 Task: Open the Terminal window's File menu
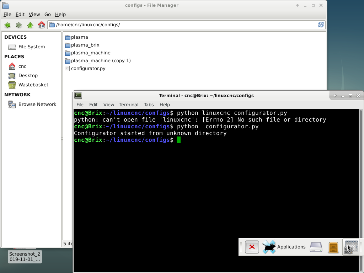(x=80, y=105)
